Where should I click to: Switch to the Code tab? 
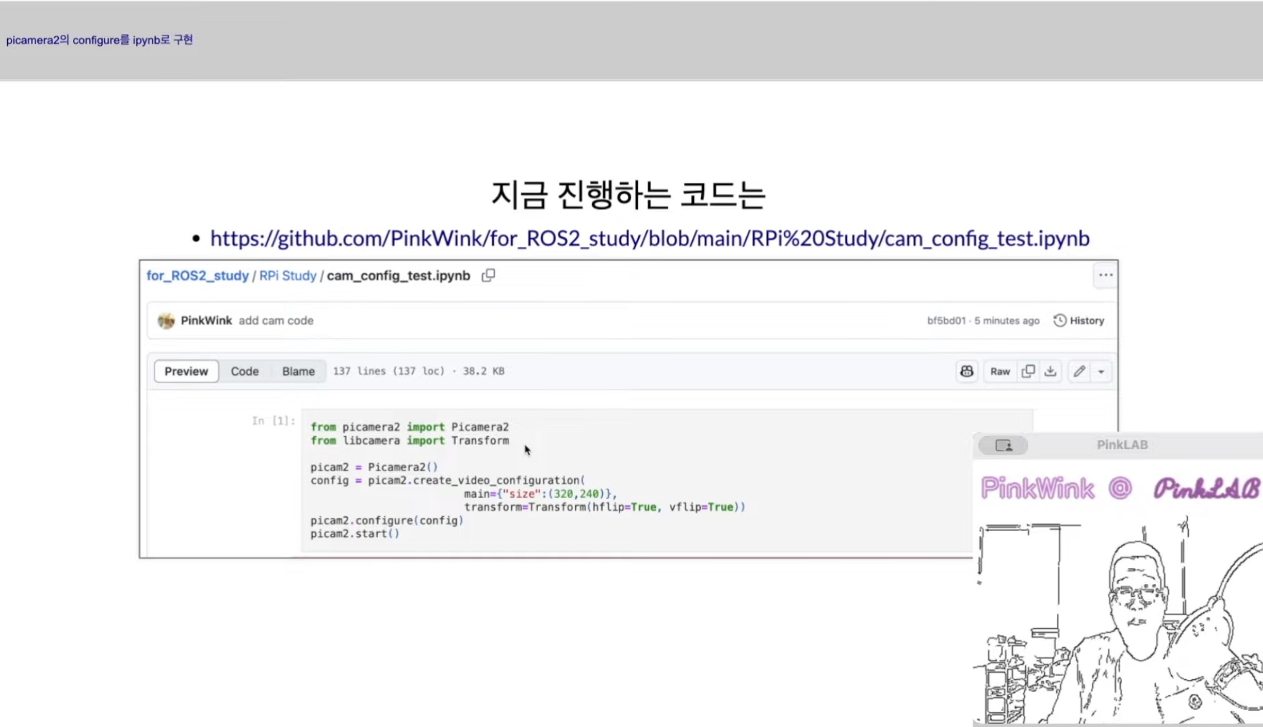tap(245, 372)
